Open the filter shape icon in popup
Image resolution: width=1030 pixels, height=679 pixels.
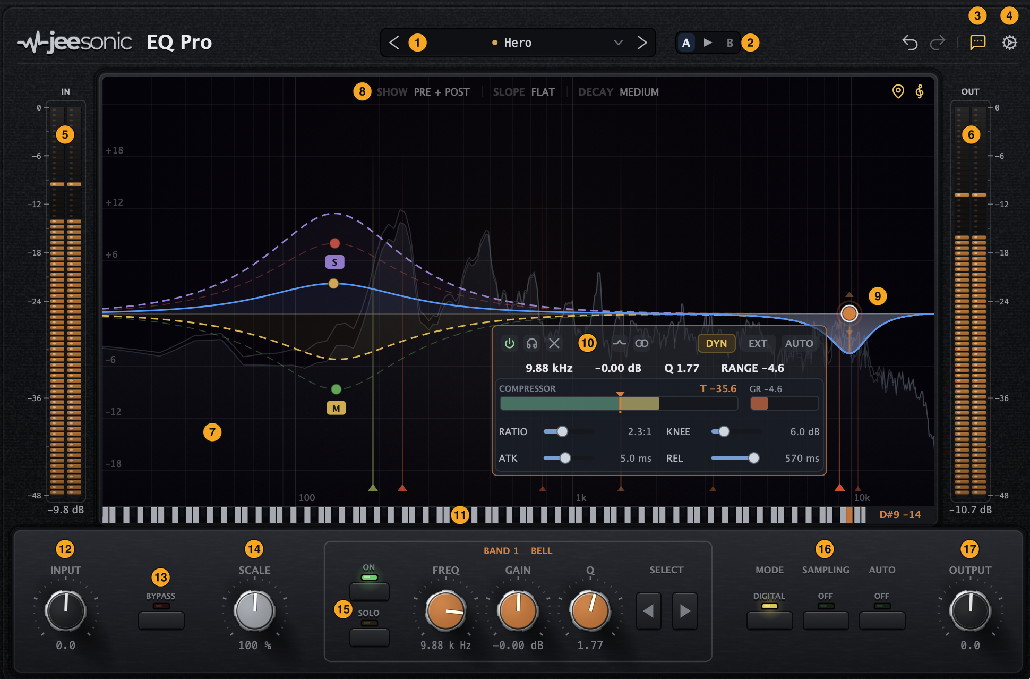point(619,343)
